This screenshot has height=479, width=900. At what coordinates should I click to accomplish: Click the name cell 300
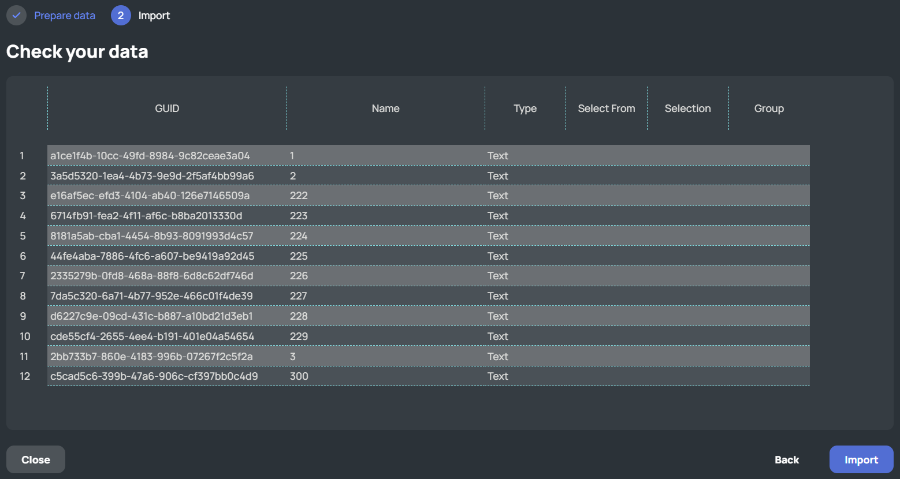click(299, 376)
